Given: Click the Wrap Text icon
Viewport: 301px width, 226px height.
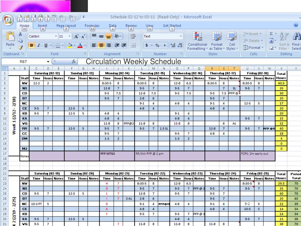Looking at the screenshot, I should [132, 36].
